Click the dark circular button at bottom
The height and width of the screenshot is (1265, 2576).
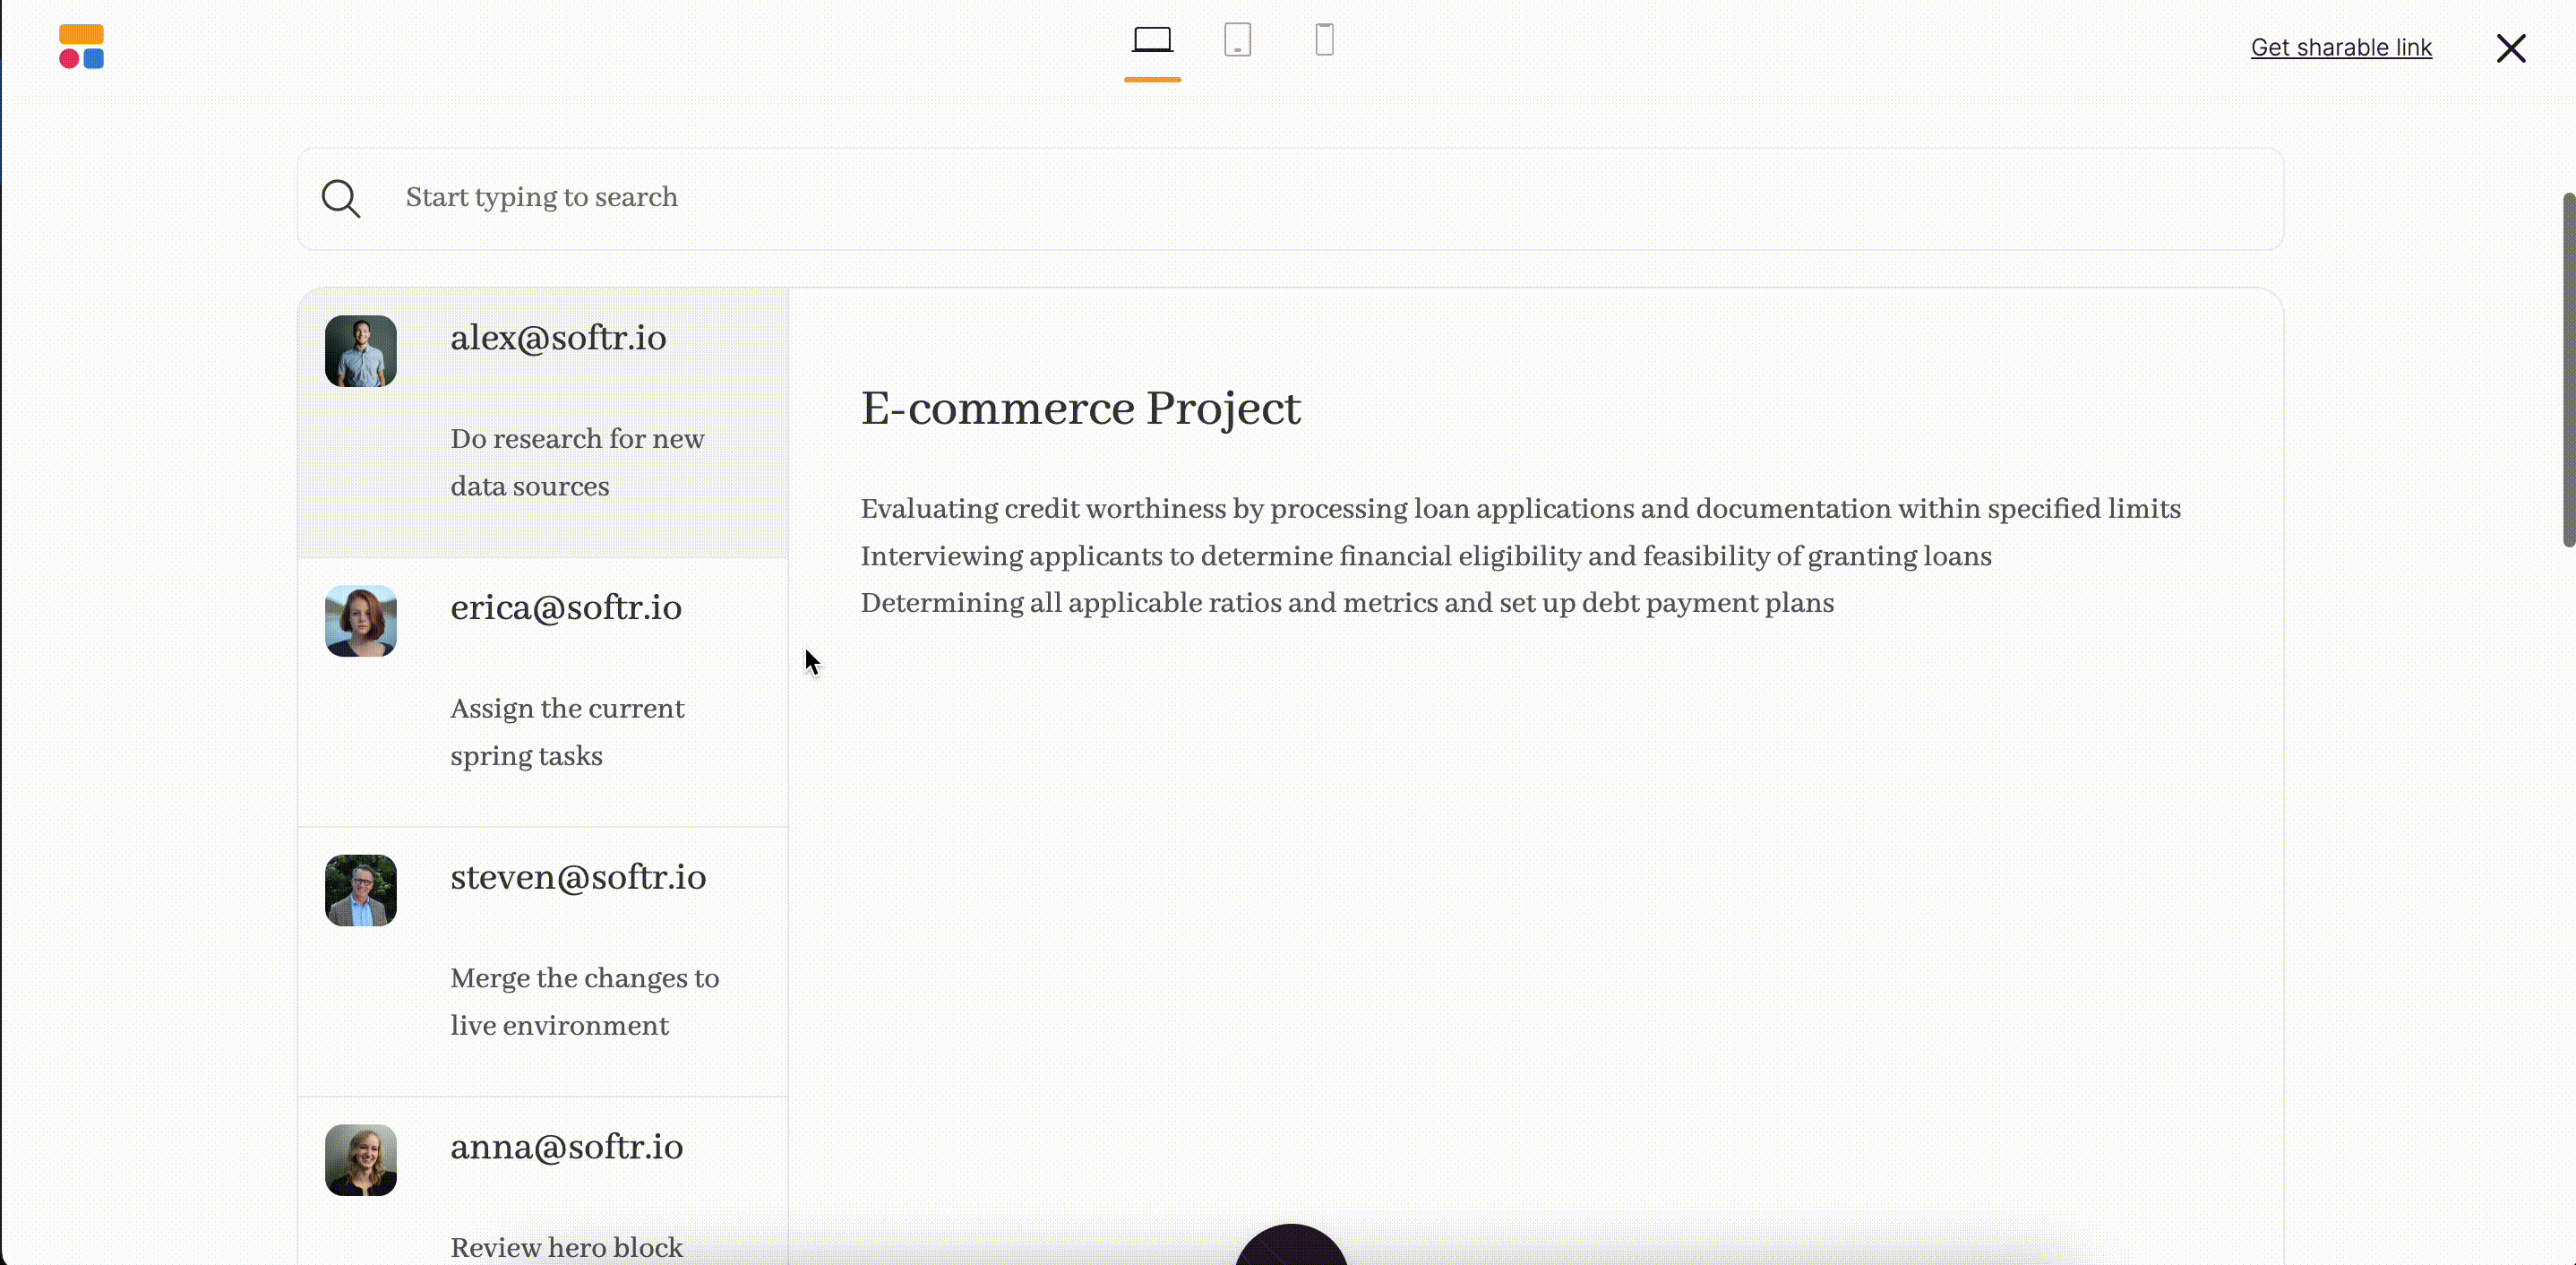(x=1291, y=1246)
